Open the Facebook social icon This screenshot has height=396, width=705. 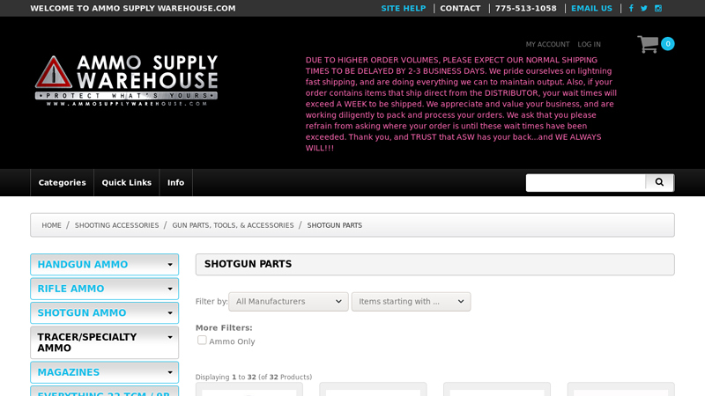pos(631,9)
